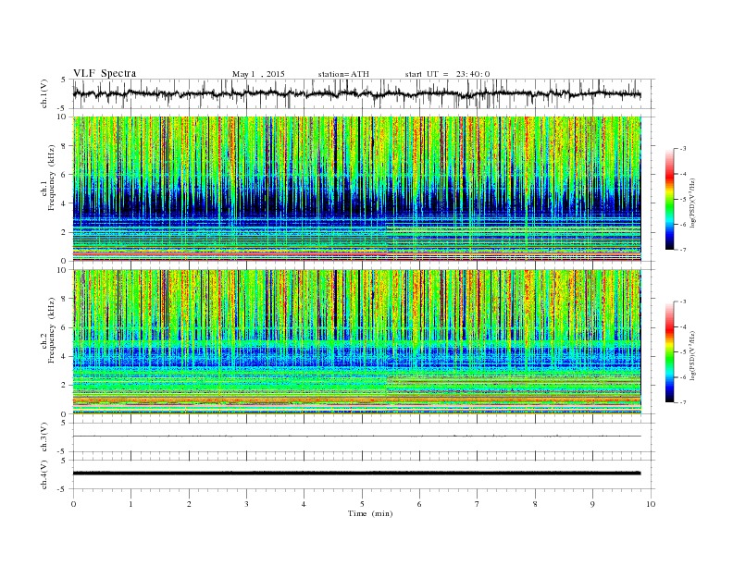Click the upper color bar "log(PSD)(V²/Hz)" label

click(x=692, y=203)
